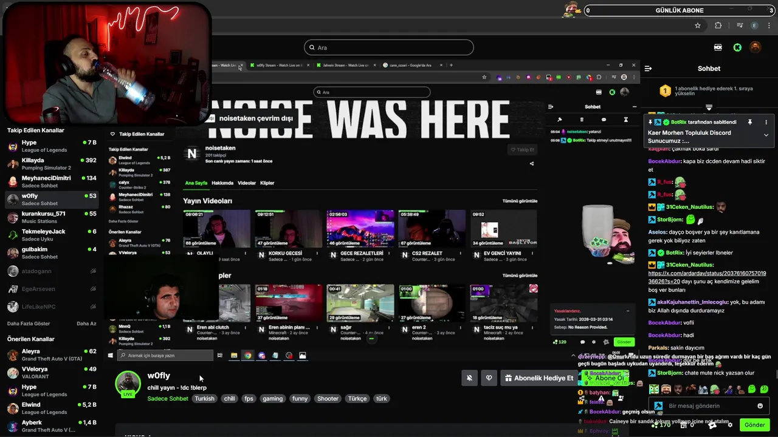Open the Chrome extensions puzzle icon

point(718,25)
